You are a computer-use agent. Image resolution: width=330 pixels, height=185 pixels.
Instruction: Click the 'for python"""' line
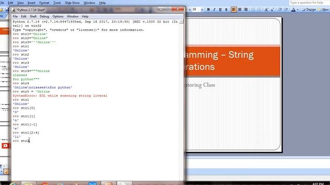tap(26, 79)
